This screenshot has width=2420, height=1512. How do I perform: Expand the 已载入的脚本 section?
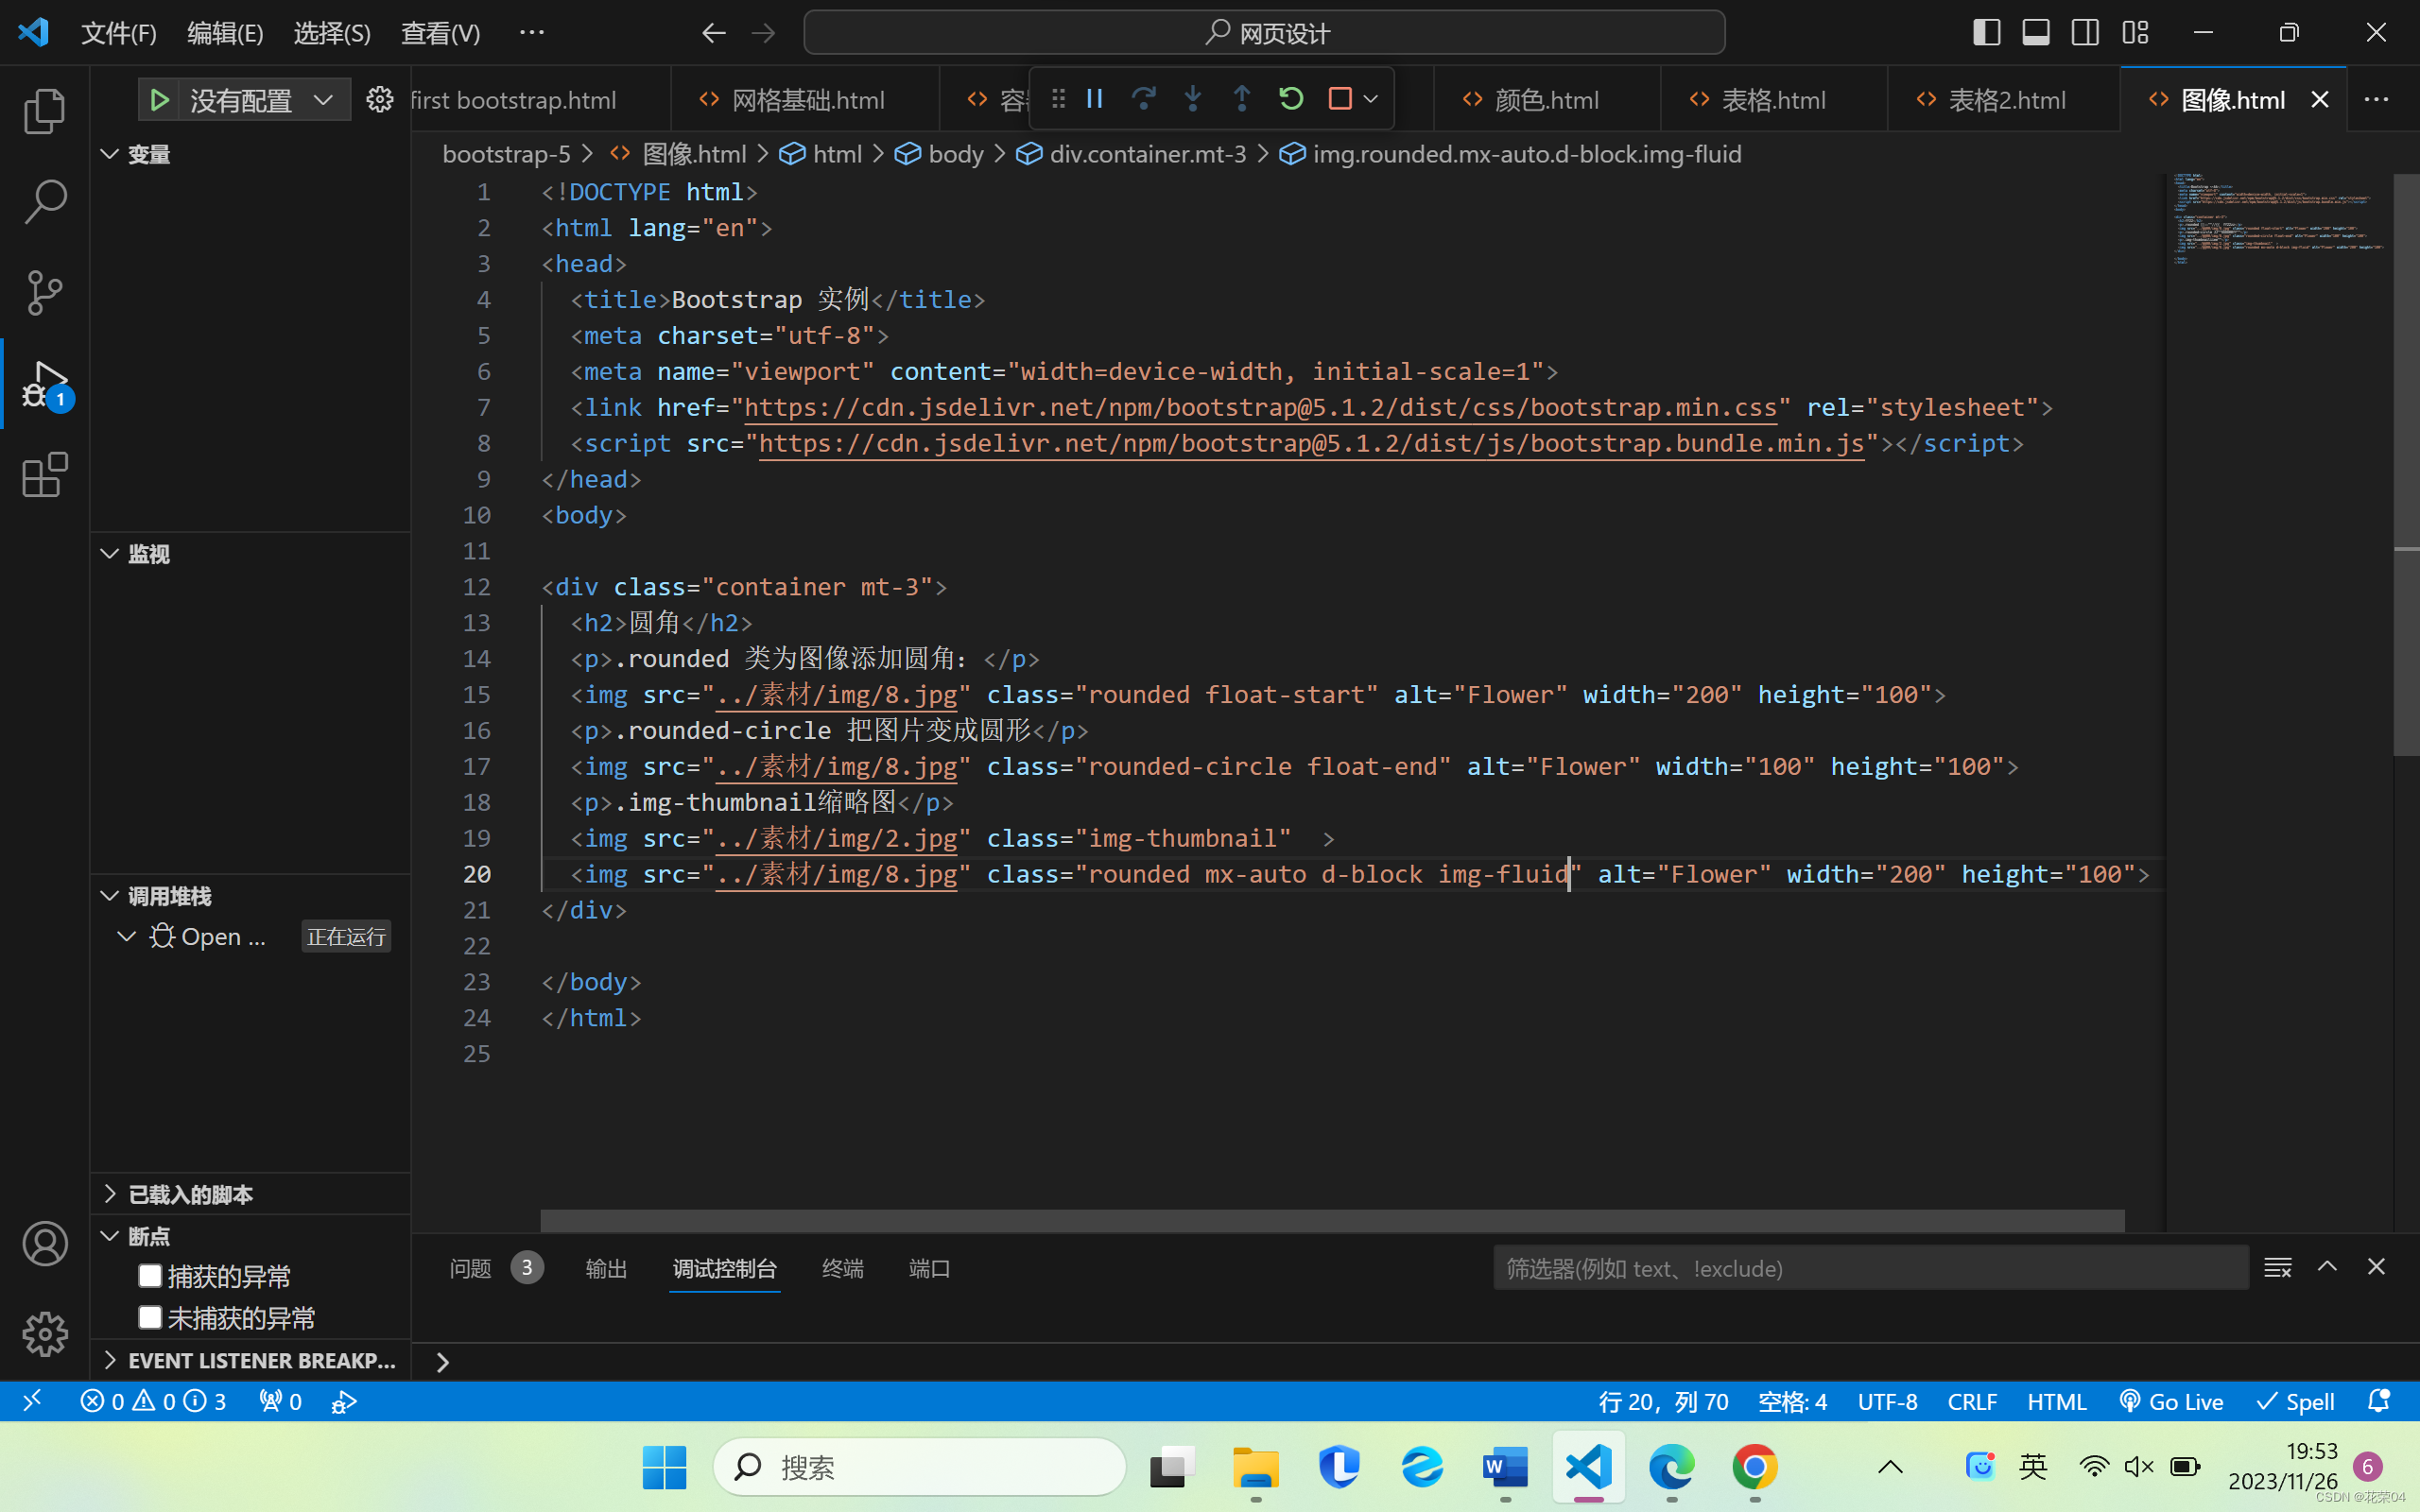pyautogui.click(x=190, y=1194)
